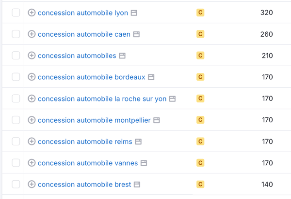Open the concession automobile bordeaux keyword link
Screen dimensions: 291x199
(91, 77)
